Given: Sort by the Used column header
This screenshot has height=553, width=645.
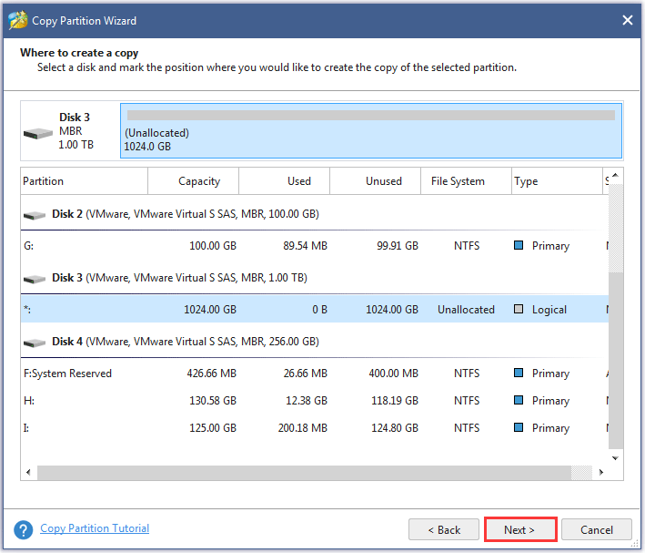Looking at the screenshot, I should [284, 181].
